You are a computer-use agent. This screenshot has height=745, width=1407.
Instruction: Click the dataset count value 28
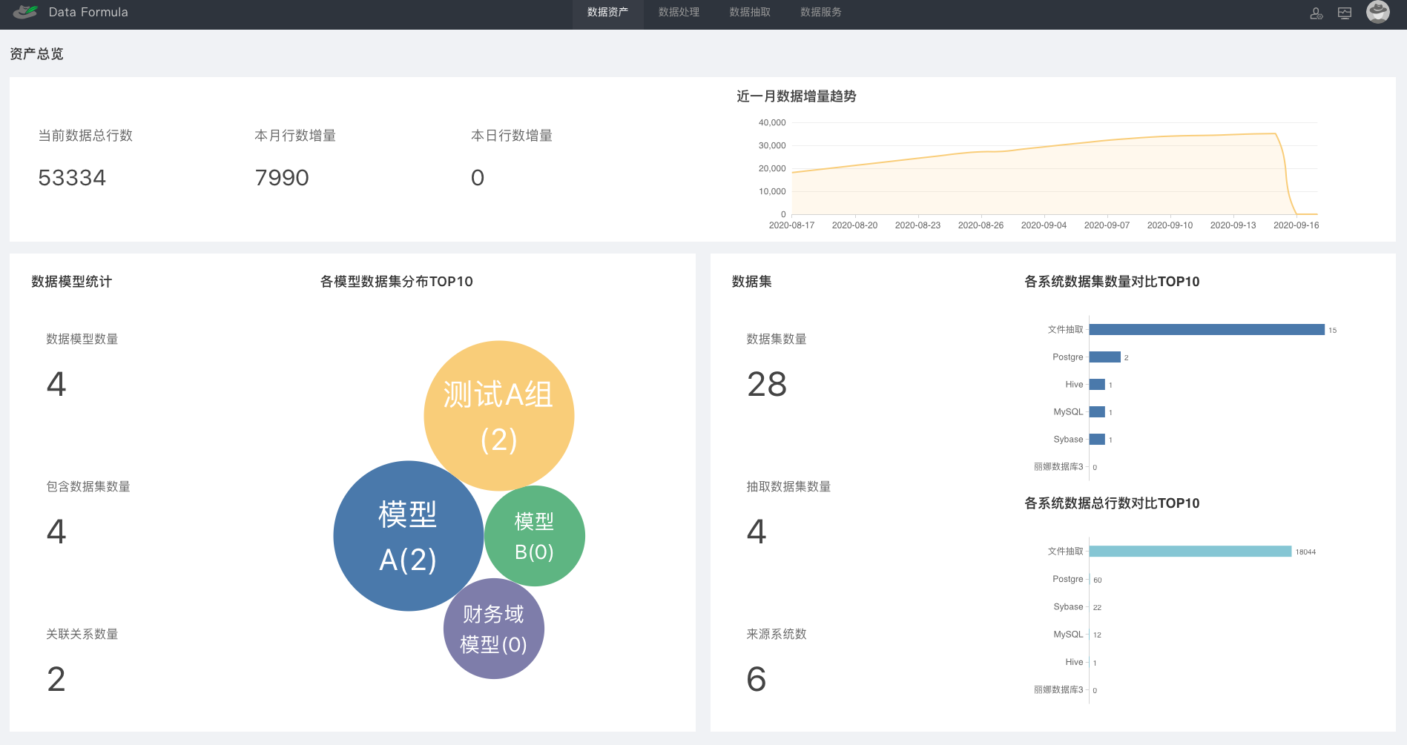[767, 384]
